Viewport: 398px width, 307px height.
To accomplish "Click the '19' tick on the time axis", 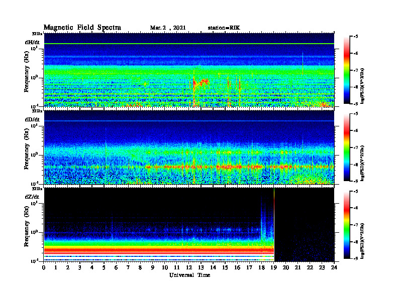I will pyautogui.click(x=273, y=268).
